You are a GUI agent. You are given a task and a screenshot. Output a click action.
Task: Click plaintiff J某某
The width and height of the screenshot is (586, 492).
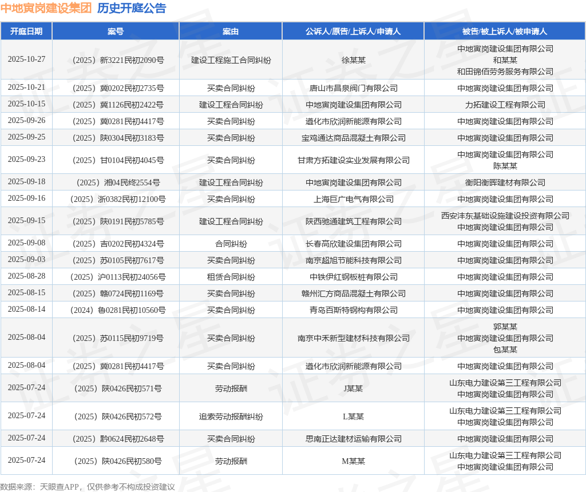pyautogui.click(x=354, y=388)
